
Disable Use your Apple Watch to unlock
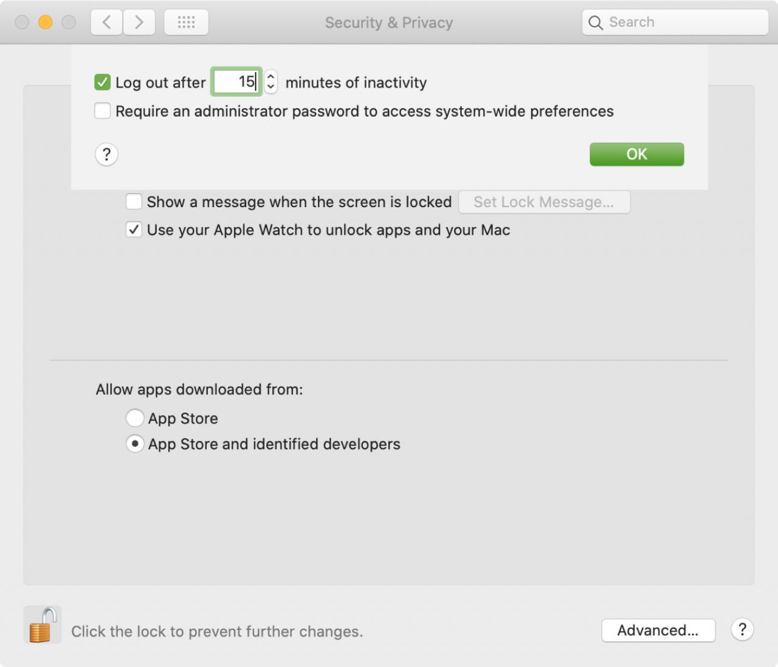coord(134,230)
